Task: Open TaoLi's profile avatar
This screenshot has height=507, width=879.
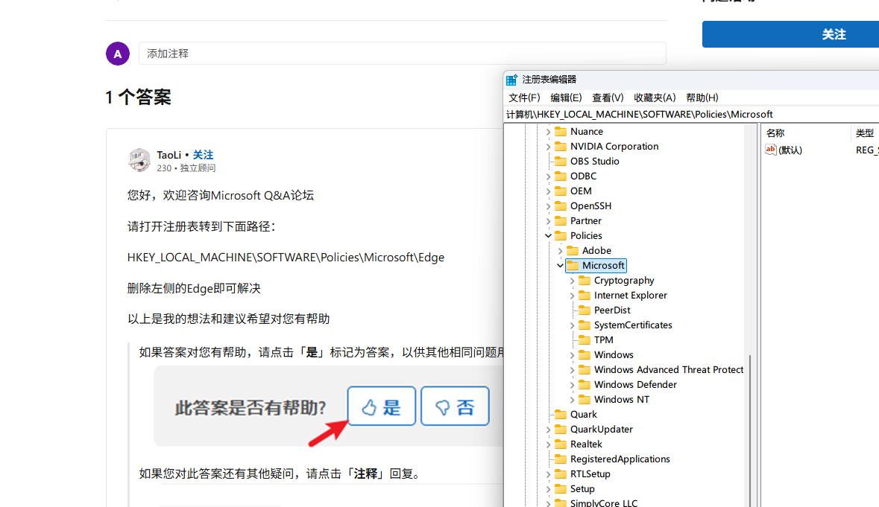Action: [x=139, y=160]
